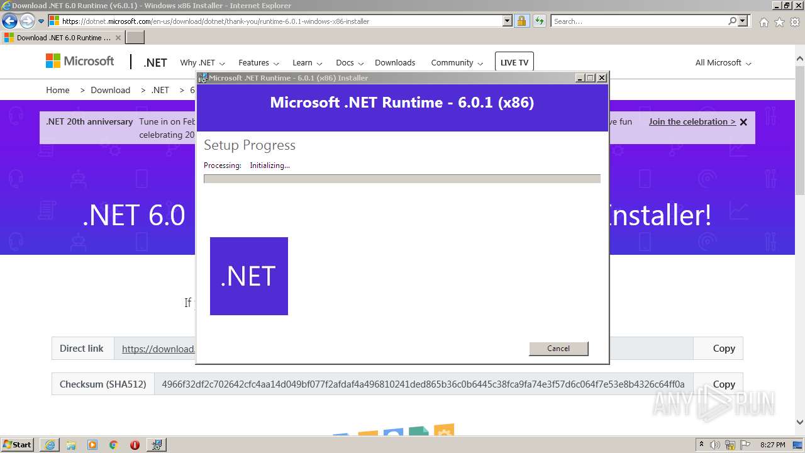The height and width of the screenshot is (453, 805).
Task: Click the IE back arrow button
Action: click(x=9, y=21)
